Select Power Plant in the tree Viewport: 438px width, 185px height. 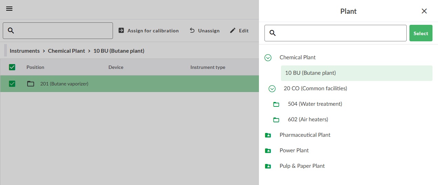[294, 151]
